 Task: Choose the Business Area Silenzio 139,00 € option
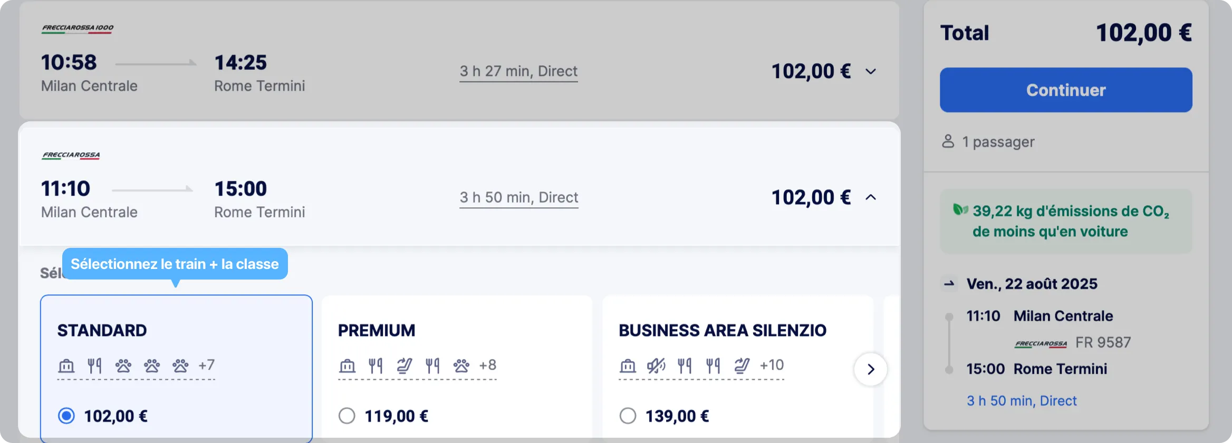pos(628,416)
